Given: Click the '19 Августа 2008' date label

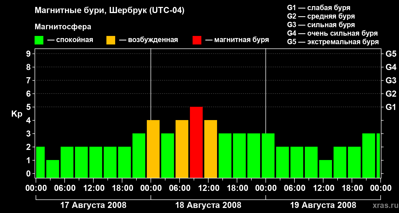Looking at the screenshot, I should pos(323,205).
